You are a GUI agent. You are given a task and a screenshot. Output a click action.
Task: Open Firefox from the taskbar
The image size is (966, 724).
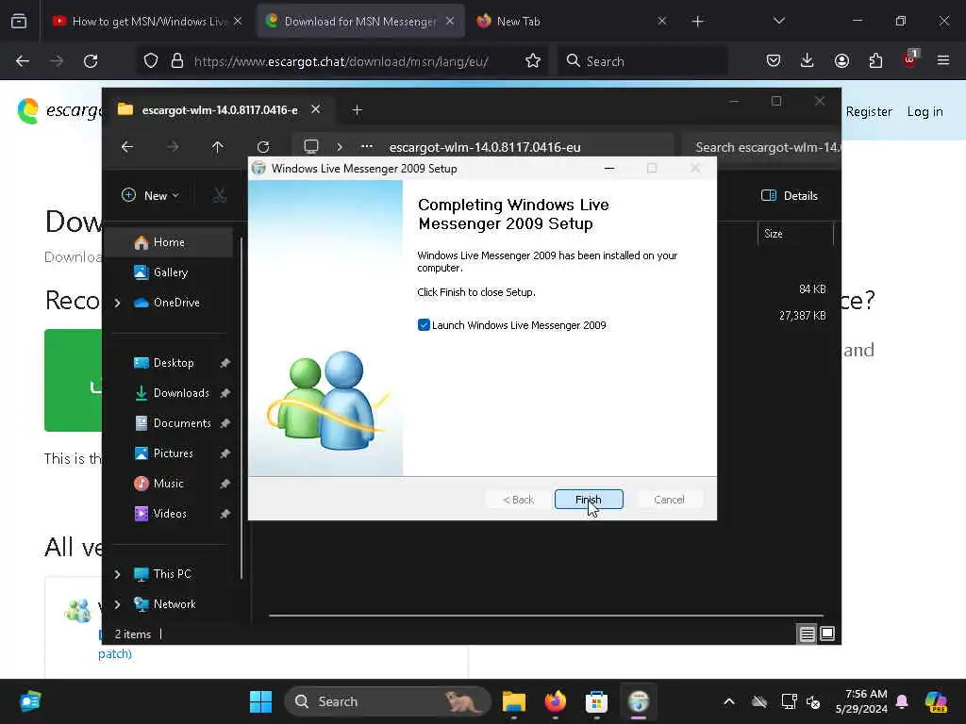point(555,701)
